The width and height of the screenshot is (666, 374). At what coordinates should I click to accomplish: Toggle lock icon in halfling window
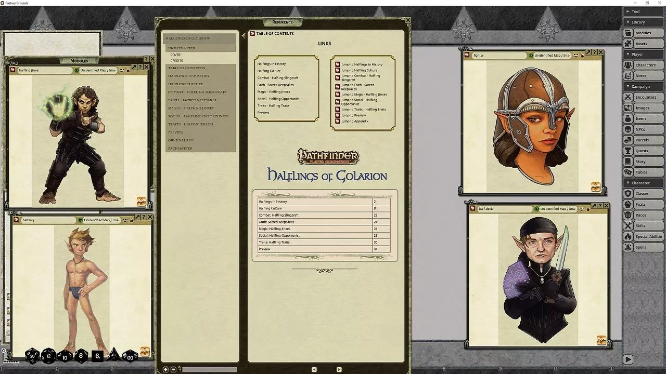tap(131, 220)
